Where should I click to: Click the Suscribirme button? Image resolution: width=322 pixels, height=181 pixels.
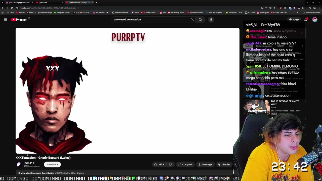tap(52, 164)
